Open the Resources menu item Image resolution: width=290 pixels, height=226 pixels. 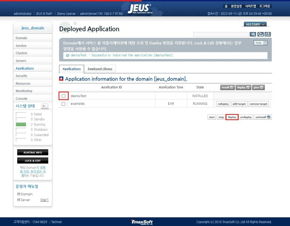click(x=33, y=83)
